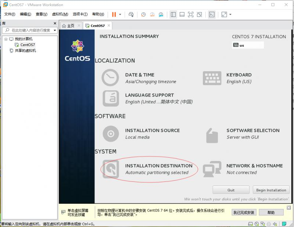Viewport: 294px width, 227px height.
Task: Open the snapshot manager icon
Action: [161, 14]
